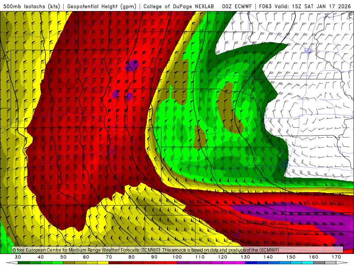
Task: Click the 'College of DuPage NEXLAB' label
Action: (x=179, y=6)
